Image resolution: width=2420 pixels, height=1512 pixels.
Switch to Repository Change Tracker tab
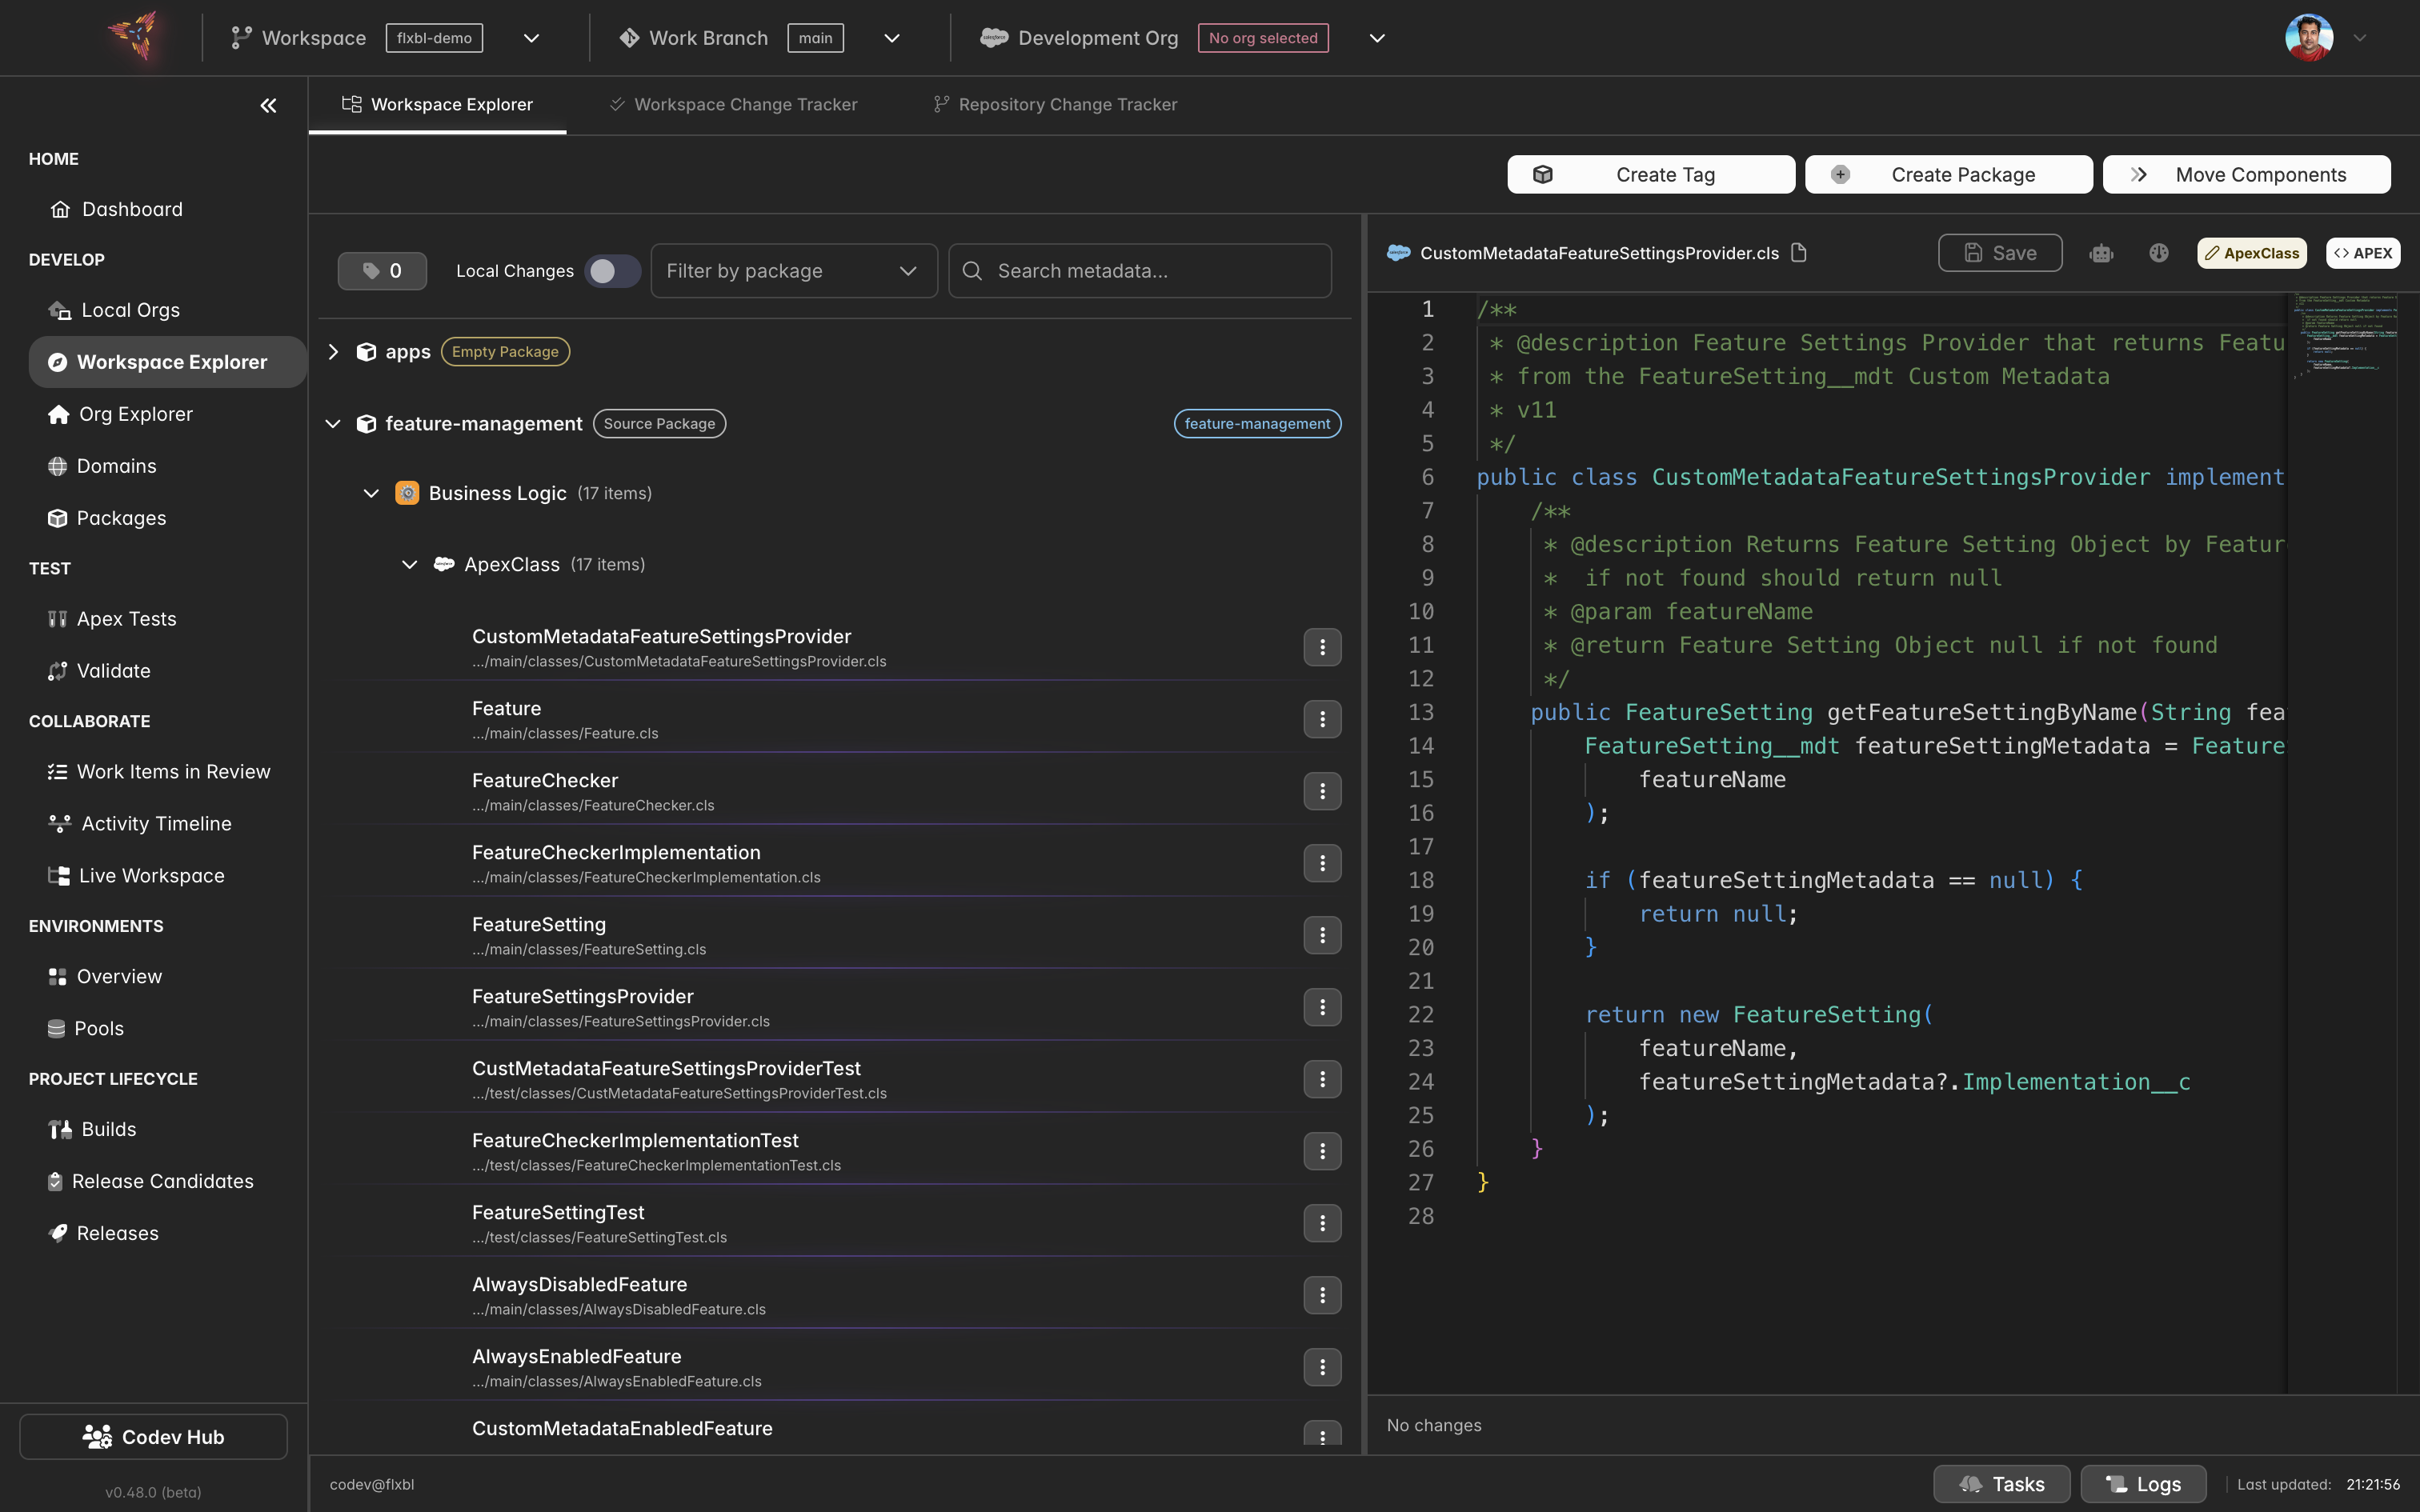point(1056,105)
